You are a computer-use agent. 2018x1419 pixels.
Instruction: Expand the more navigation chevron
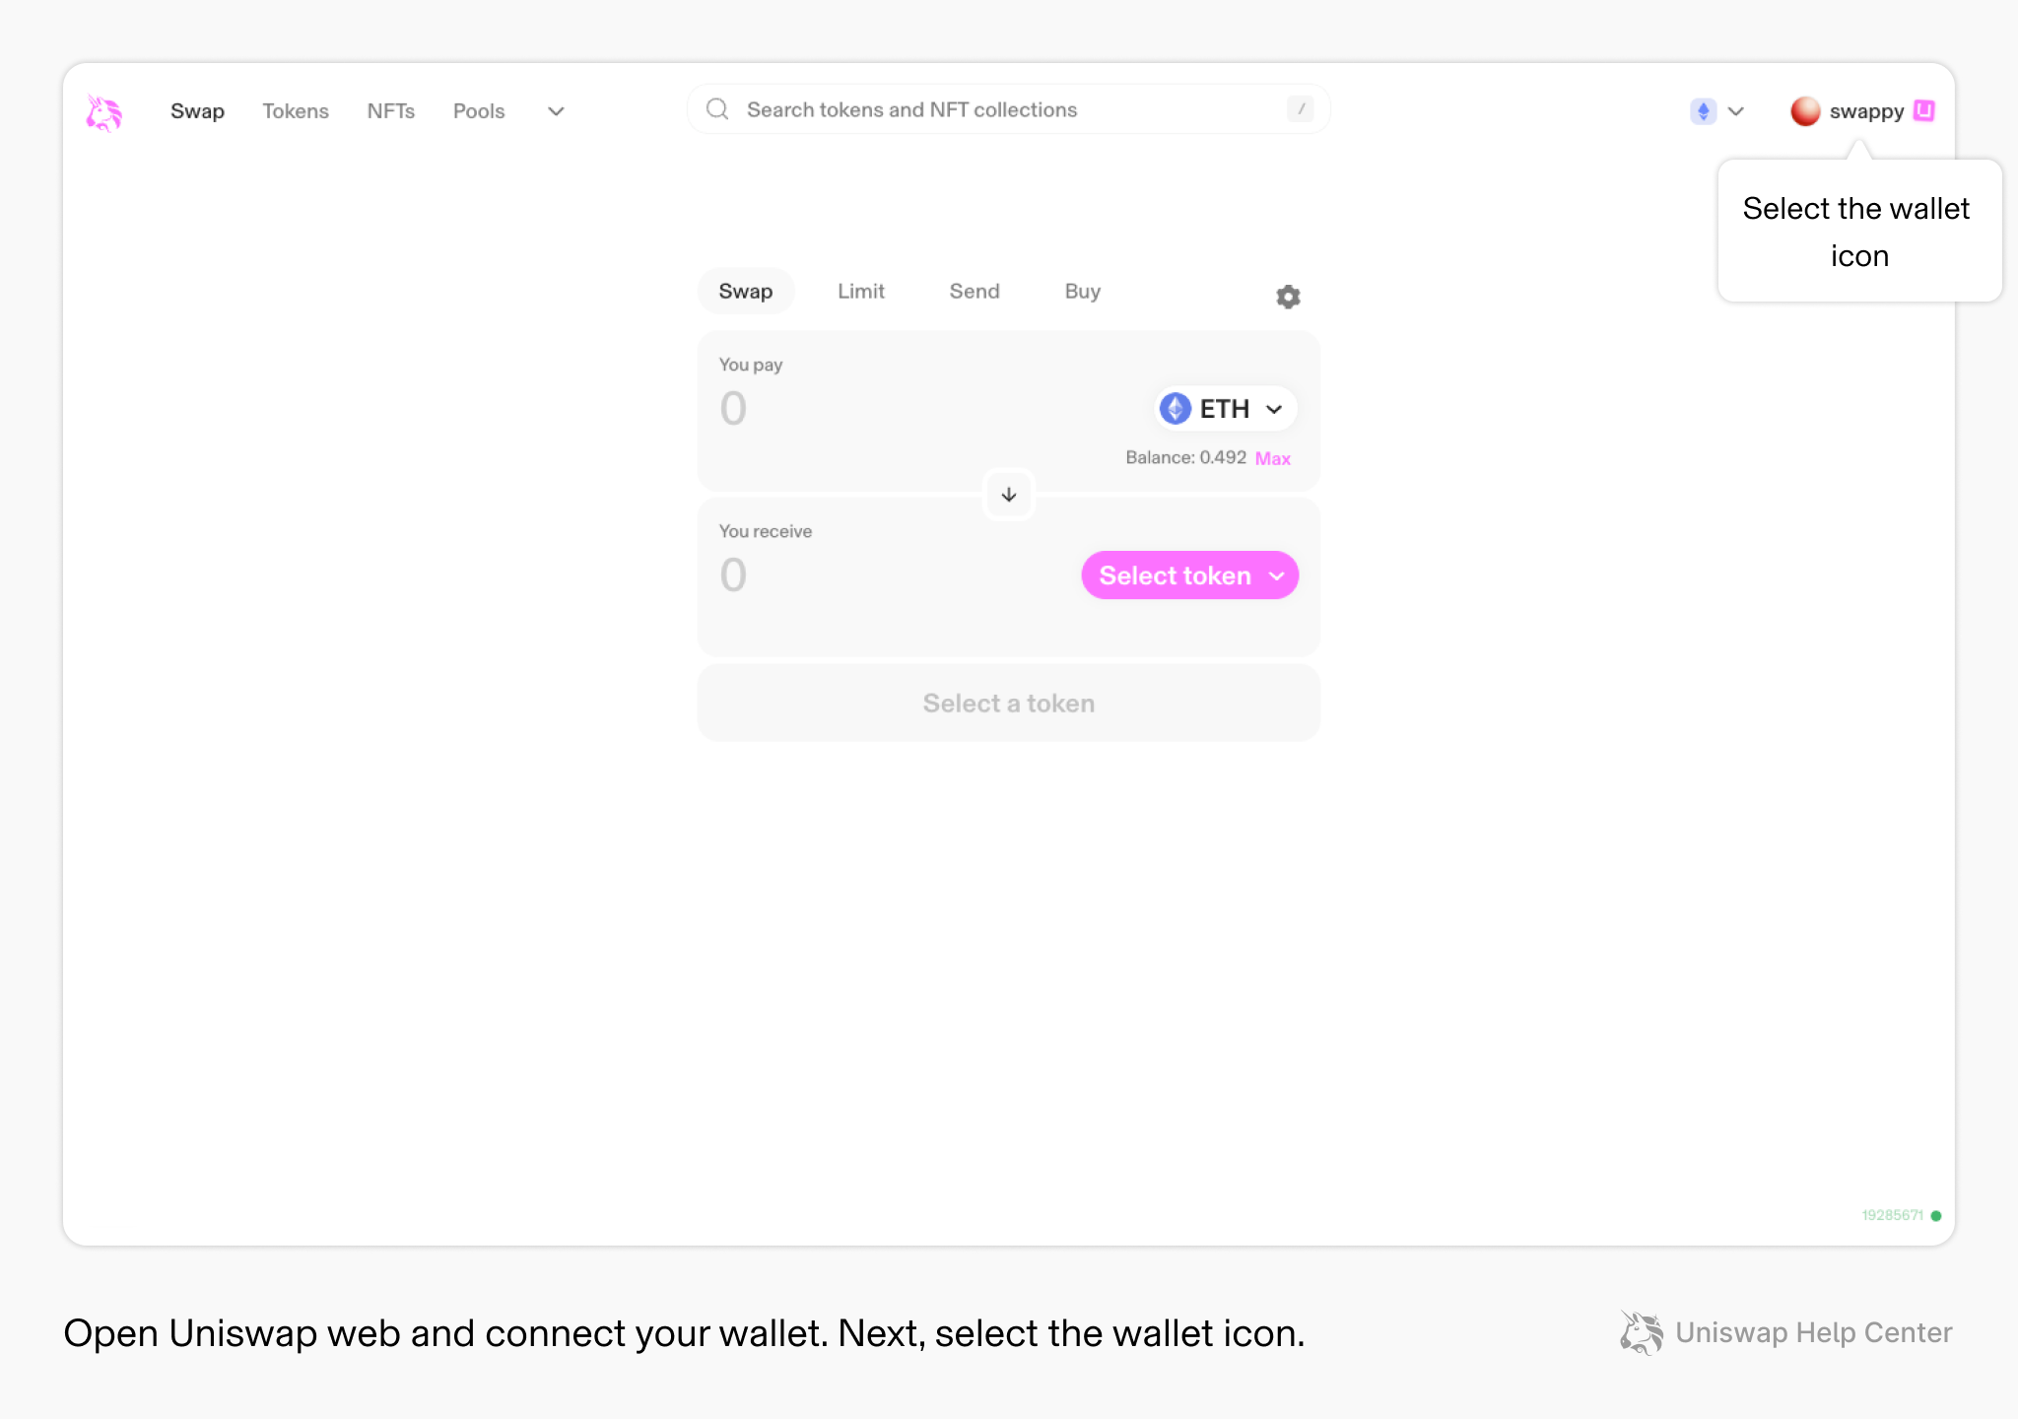[x=556, y=111]
